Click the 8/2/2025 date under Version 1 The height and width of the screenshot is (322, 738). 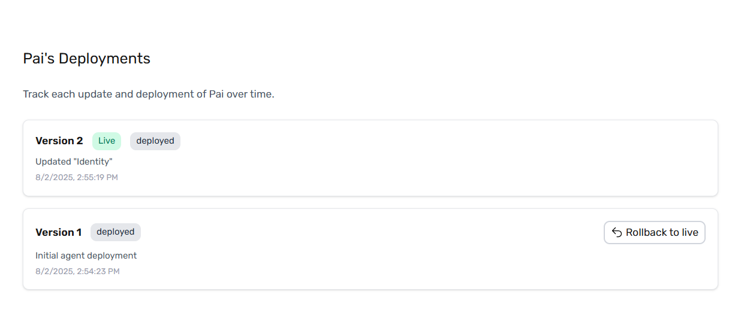pyautogui.click(x=55, y=272)
